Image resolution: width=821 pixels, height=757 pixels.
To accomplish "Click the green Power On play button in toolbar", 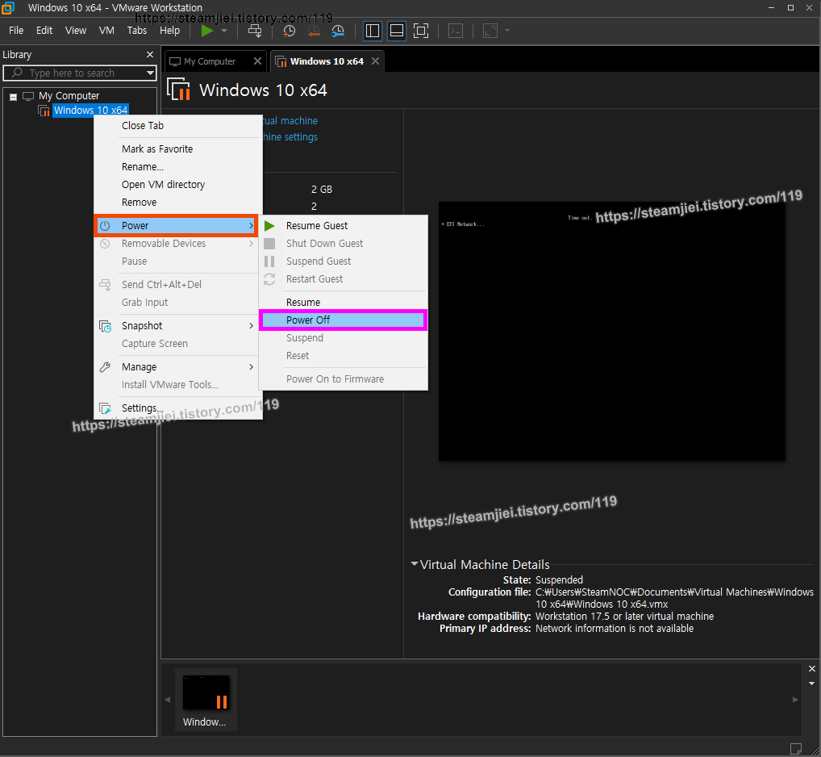I will point(206,31).
